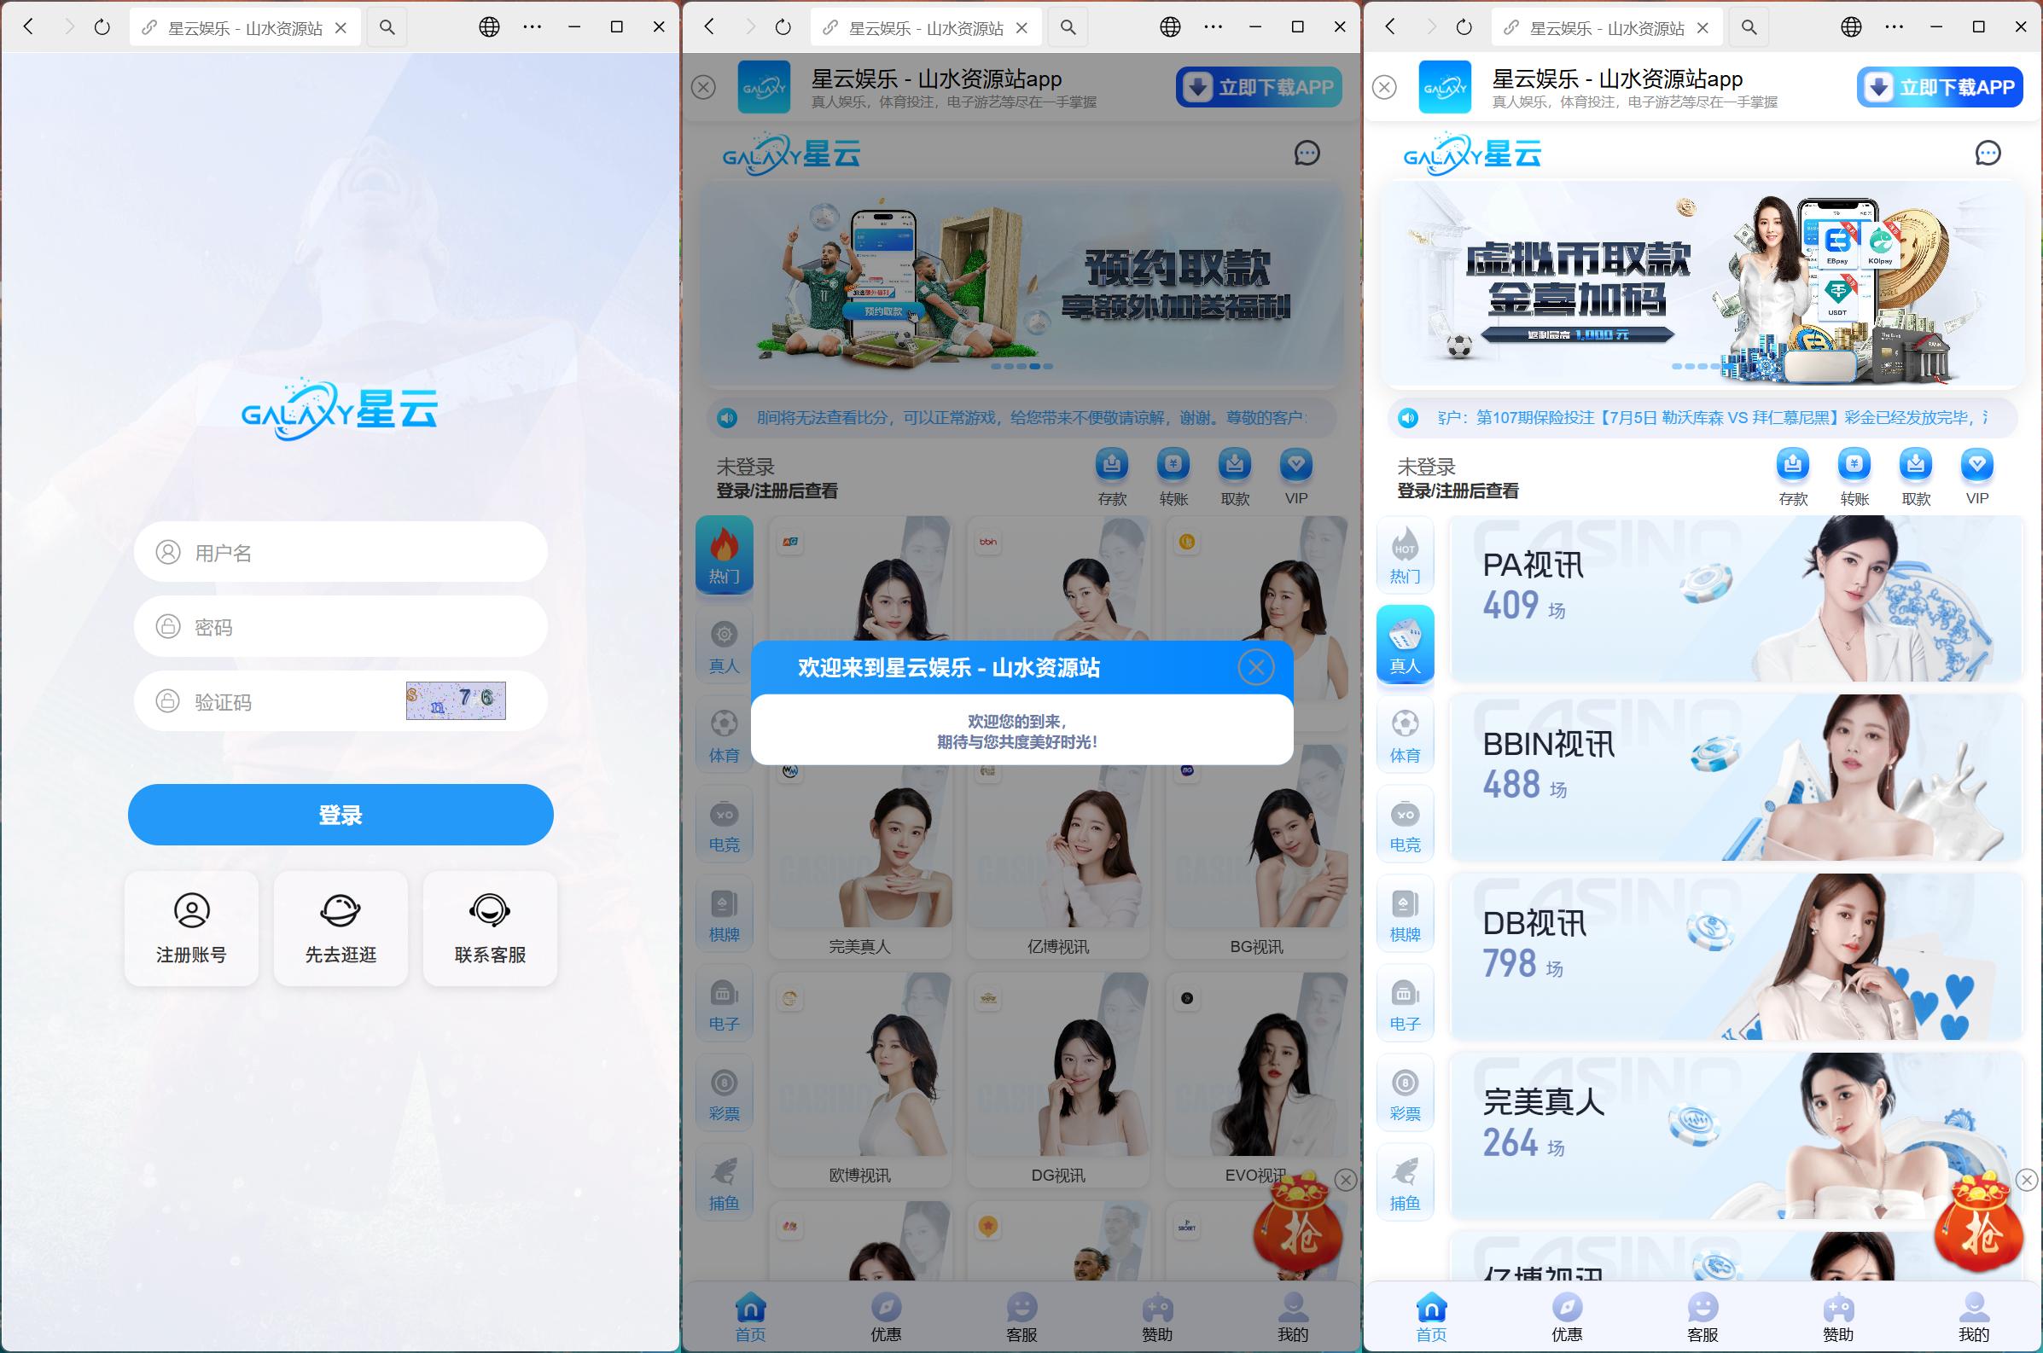Dismiss the app download banner
Screen dimensions: 2043x1353
[703, 86]
